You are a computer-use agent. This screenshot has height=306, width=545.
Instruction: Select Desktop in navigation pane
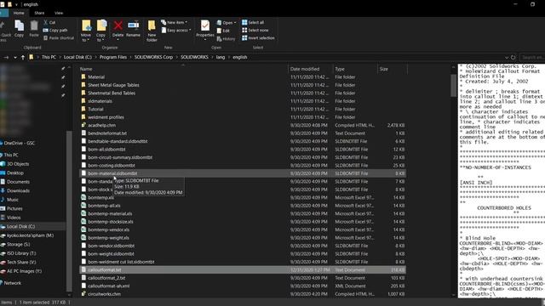pyautogui.click(x=15, y=173)
